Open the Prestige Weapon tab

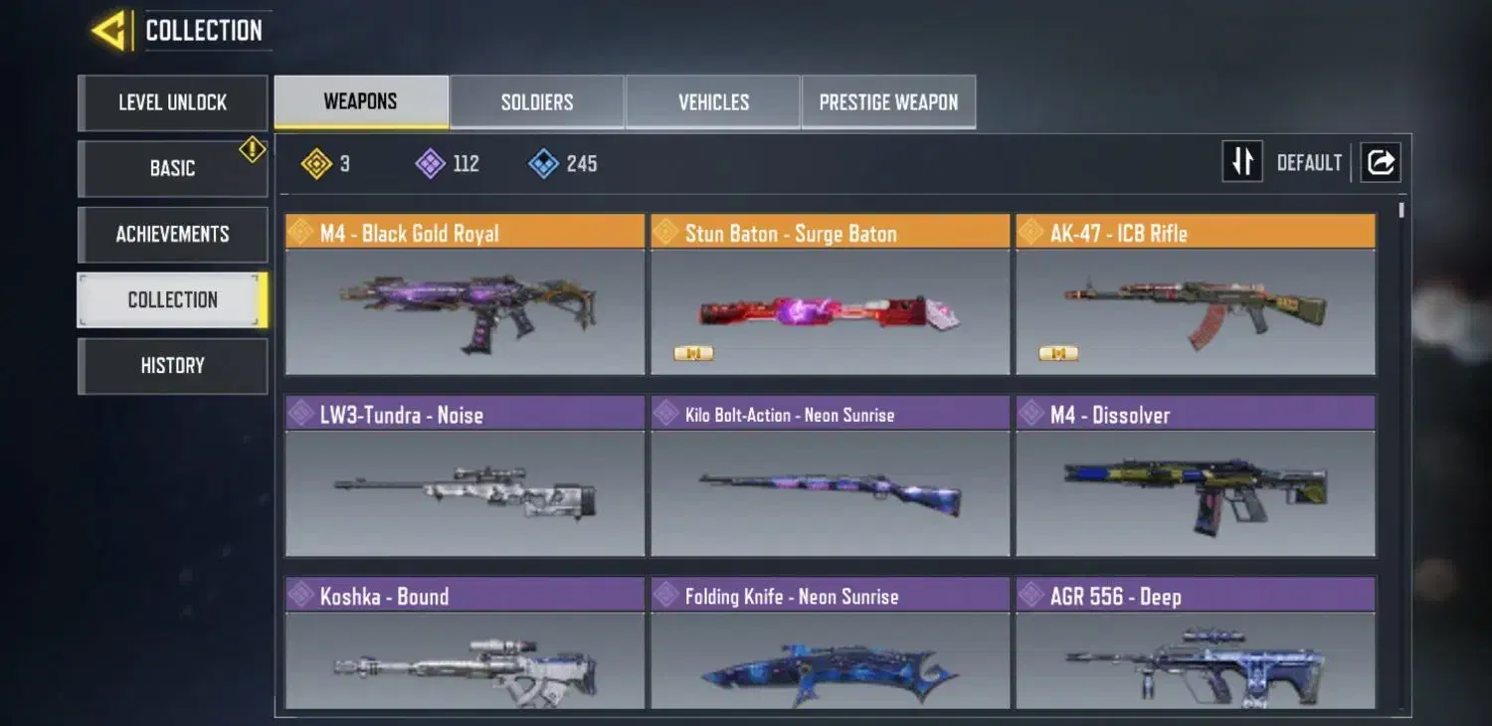[888, 101]
